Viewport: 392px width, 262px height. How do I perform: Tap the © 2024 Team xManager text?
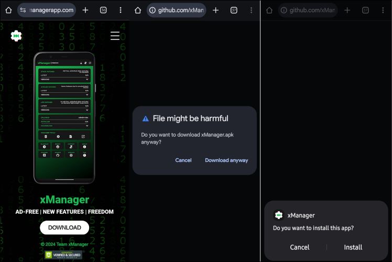click(64, 244)
